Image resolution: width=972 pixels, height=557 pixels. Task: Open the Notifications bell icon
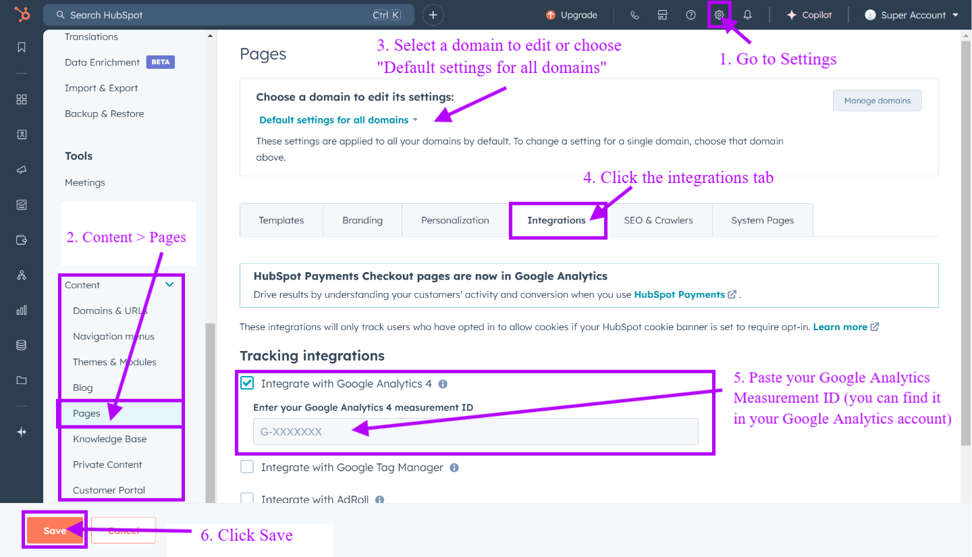[747, 15]
